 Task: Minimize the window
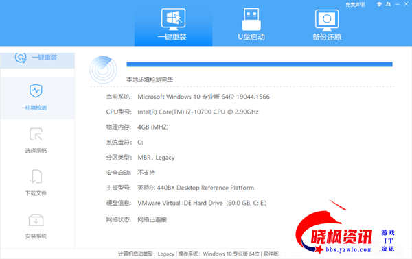[x=398, y=4]
